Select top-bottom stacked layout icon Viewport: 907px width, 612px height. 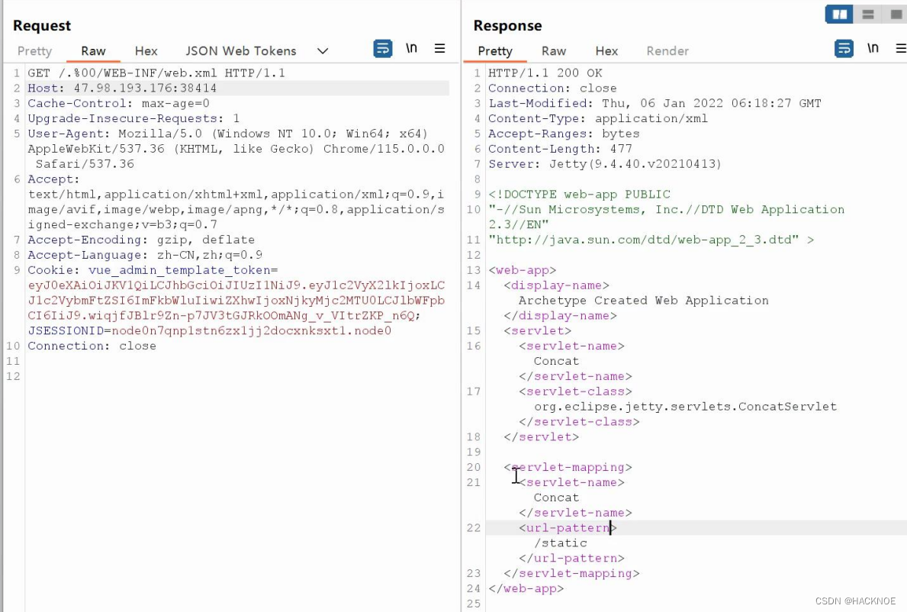[x=867, y=14]
